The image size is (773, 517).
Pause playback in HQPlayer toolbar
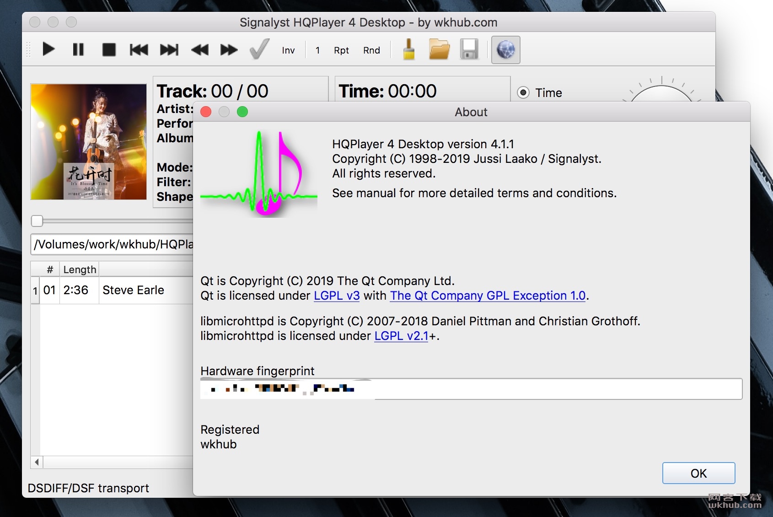click(x=78, y=49)
